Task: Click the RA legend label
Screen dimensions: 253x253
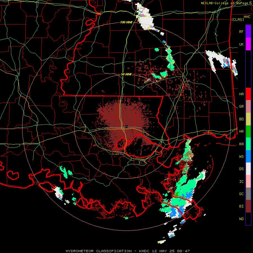Action: pos(241,144)
